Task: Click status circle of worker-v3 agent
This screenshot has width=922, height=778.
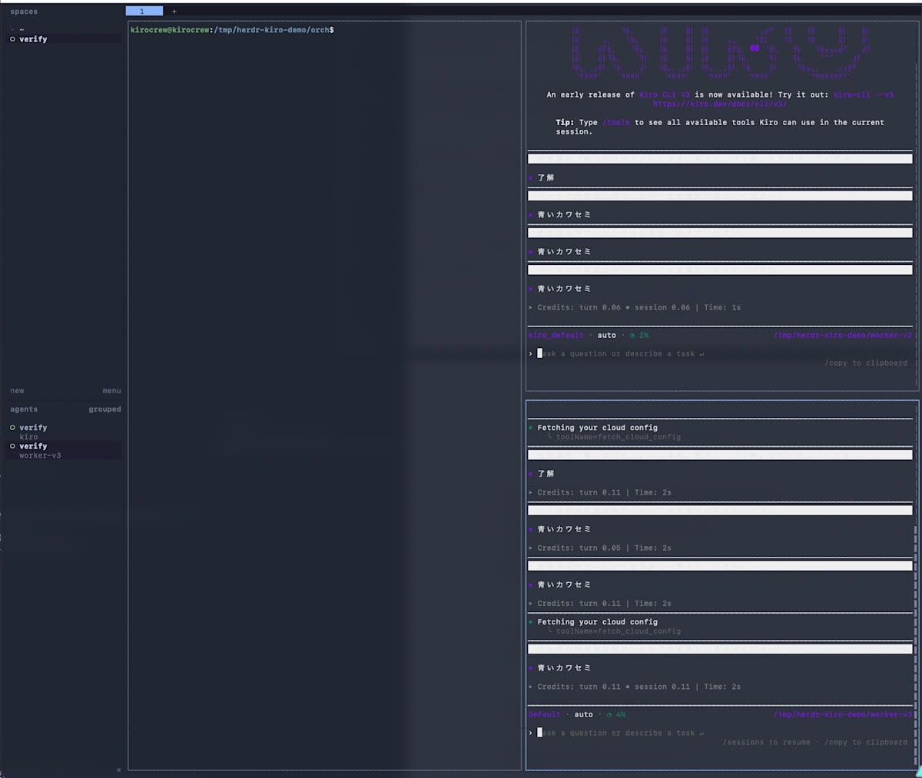Action: tap(12, 446)
